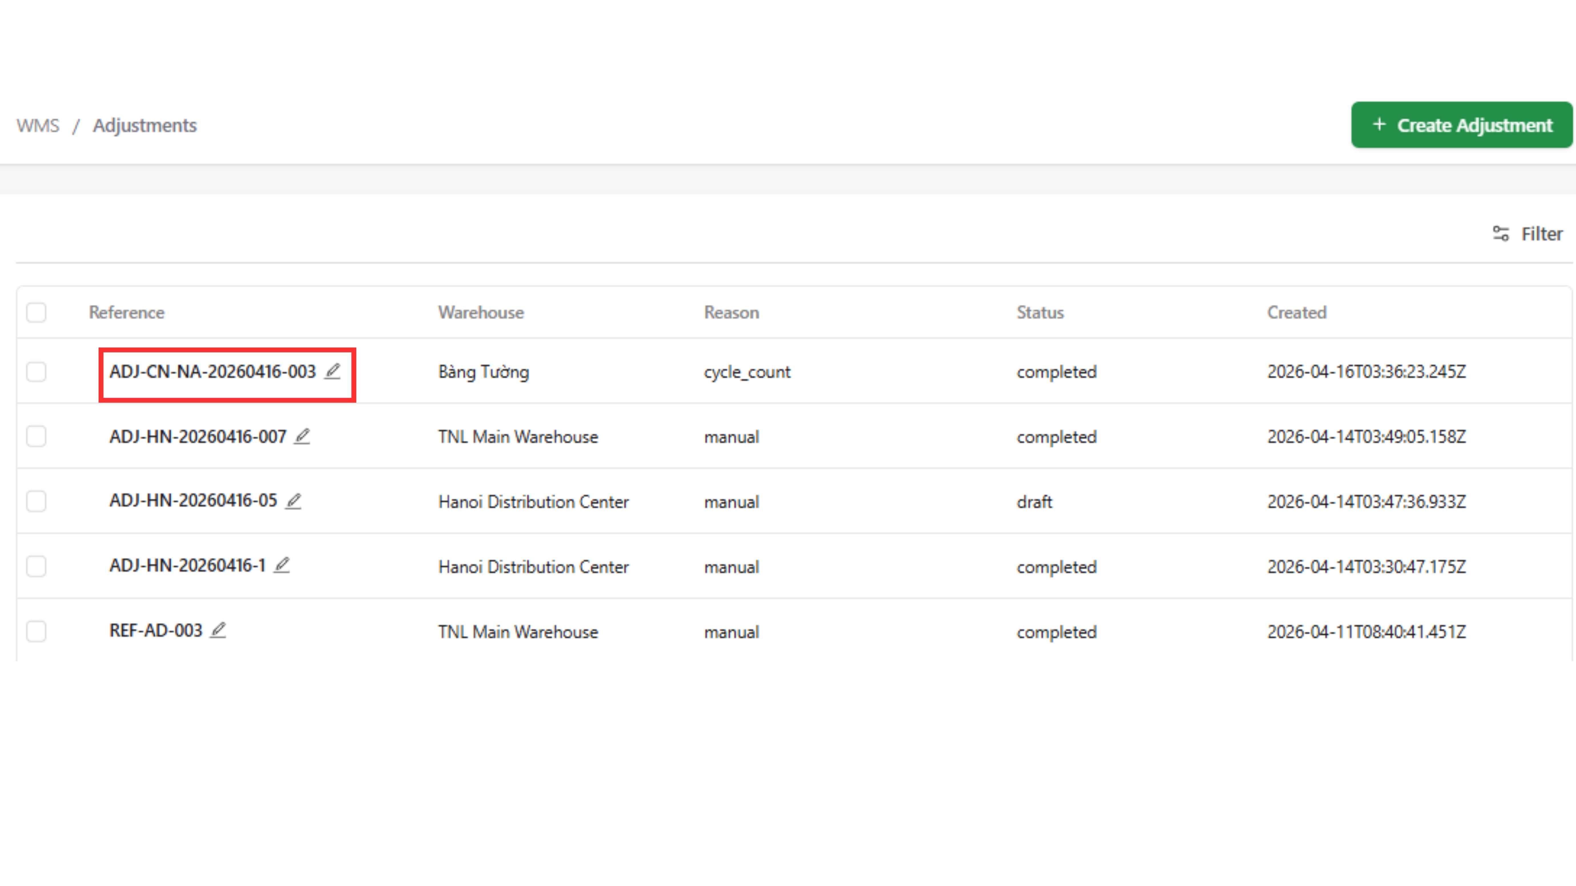This screenshot has width=1576, height=886.
Task: Sort by the Status column header
Action: [1040, 312]
